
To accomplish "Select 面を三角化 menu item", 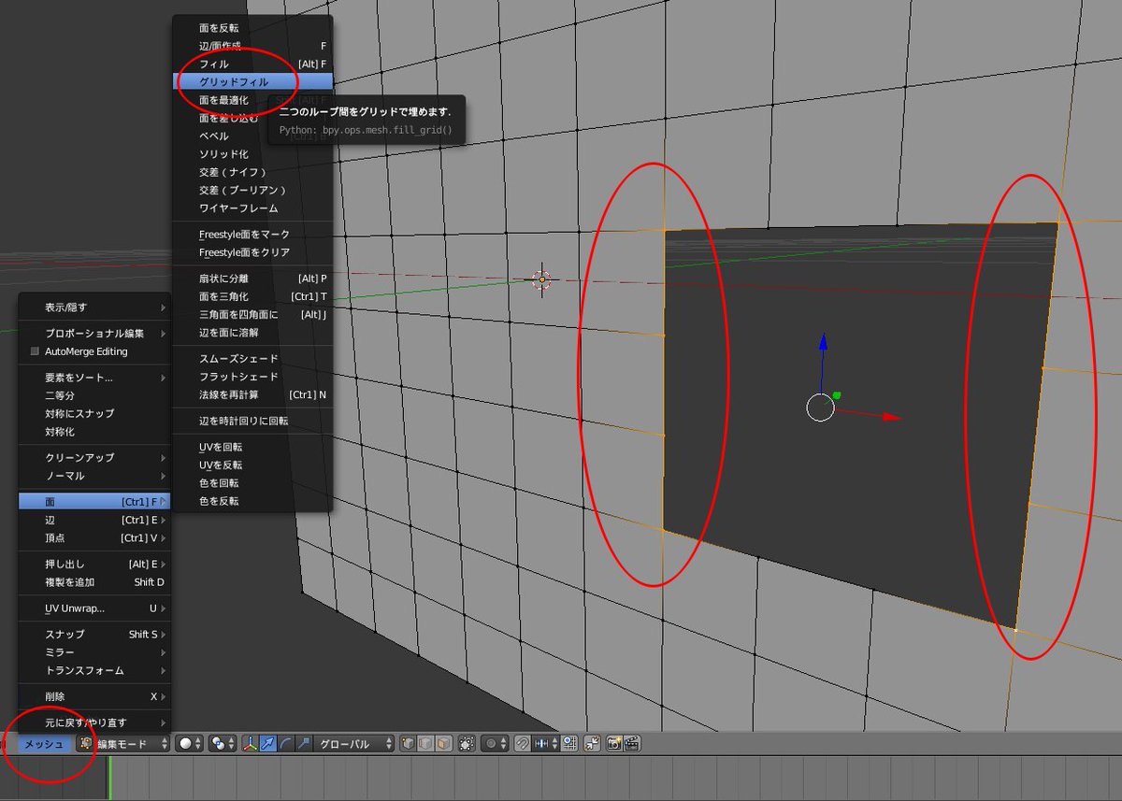I will 252,296.
